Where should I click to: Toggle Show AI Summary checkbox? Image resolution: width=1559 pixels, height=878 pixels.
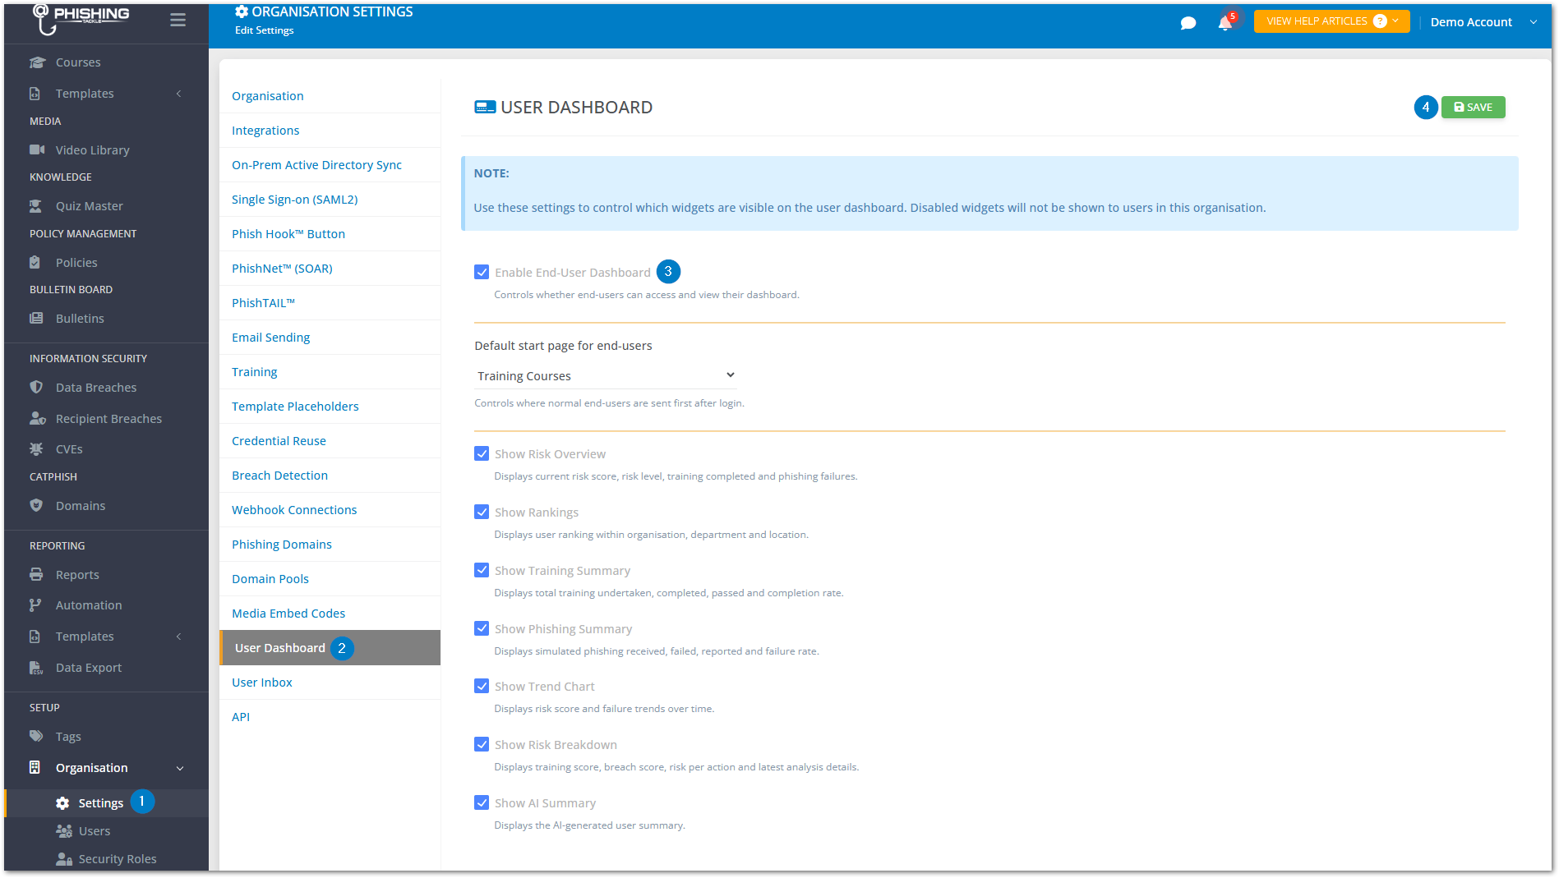pos(482,802)
